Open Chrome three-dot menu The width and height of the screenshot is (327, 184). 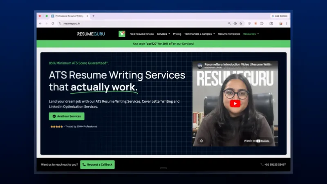(287, 24)
